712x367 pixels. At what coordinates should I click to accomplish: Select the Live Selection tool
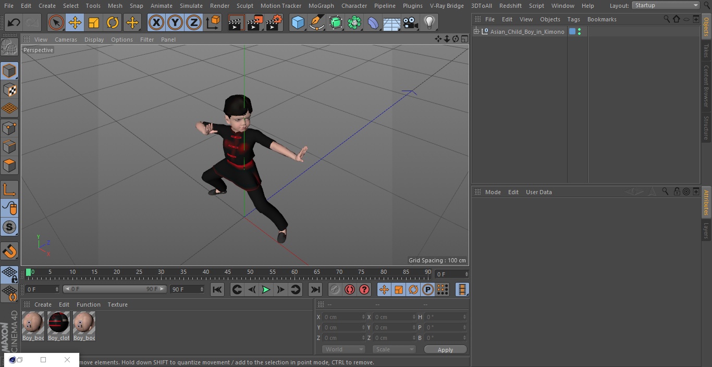coord(56,22)
